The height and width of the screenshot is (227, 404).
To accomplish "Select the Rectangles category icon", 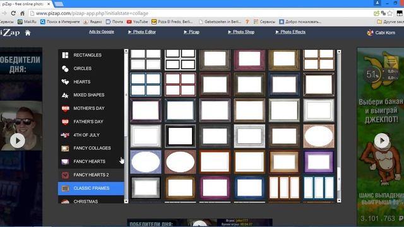I will coord(65,55).
